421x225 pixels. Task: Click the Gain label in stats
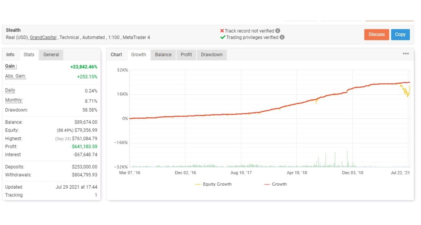[11, 66]
